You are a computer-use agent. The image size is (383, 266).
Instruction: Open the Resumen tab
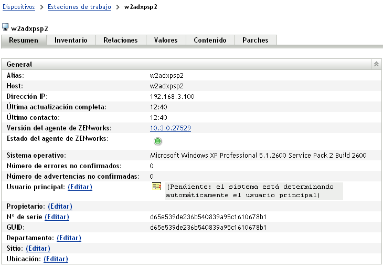click(24, 40)
